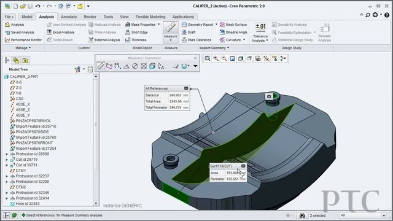Click the New file icon
The image size is (393, 221).
15,6
